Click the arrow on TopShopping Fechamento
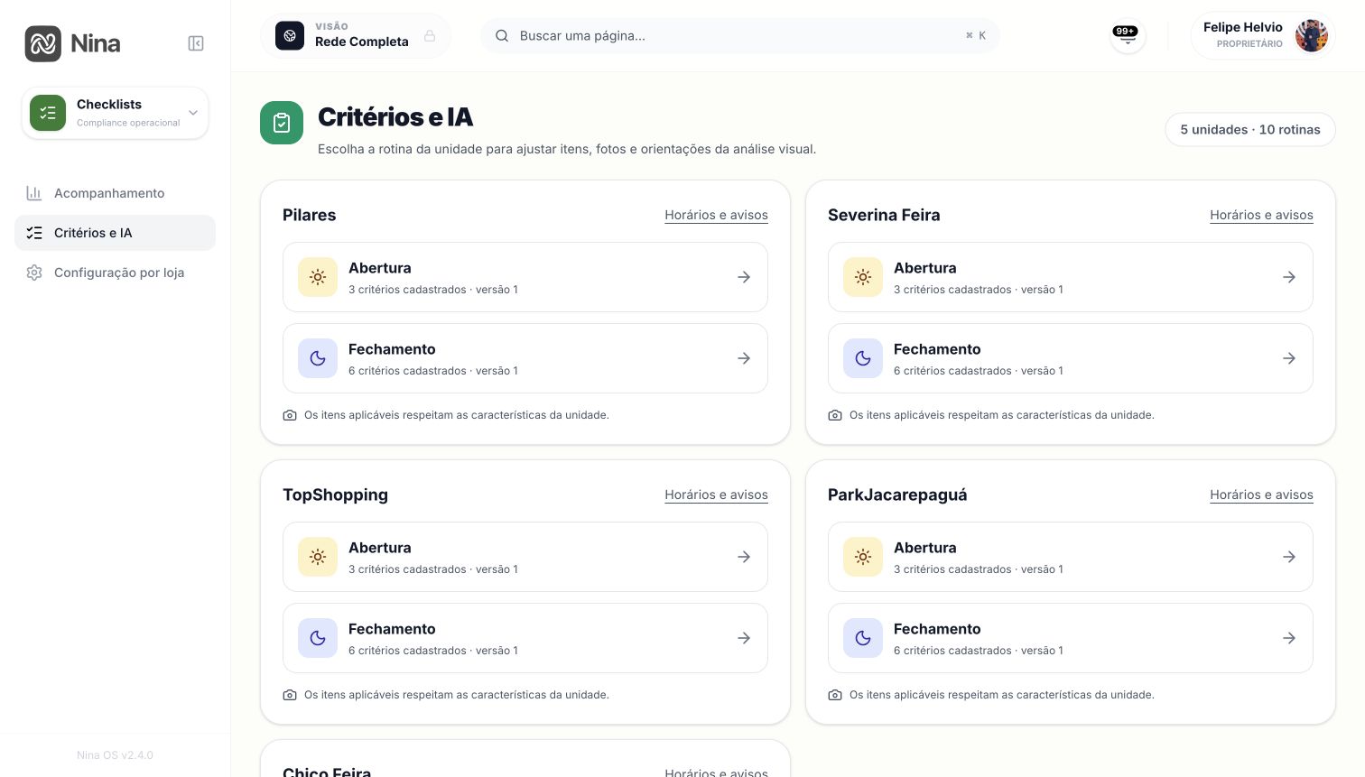 click(x=744, y=638)
